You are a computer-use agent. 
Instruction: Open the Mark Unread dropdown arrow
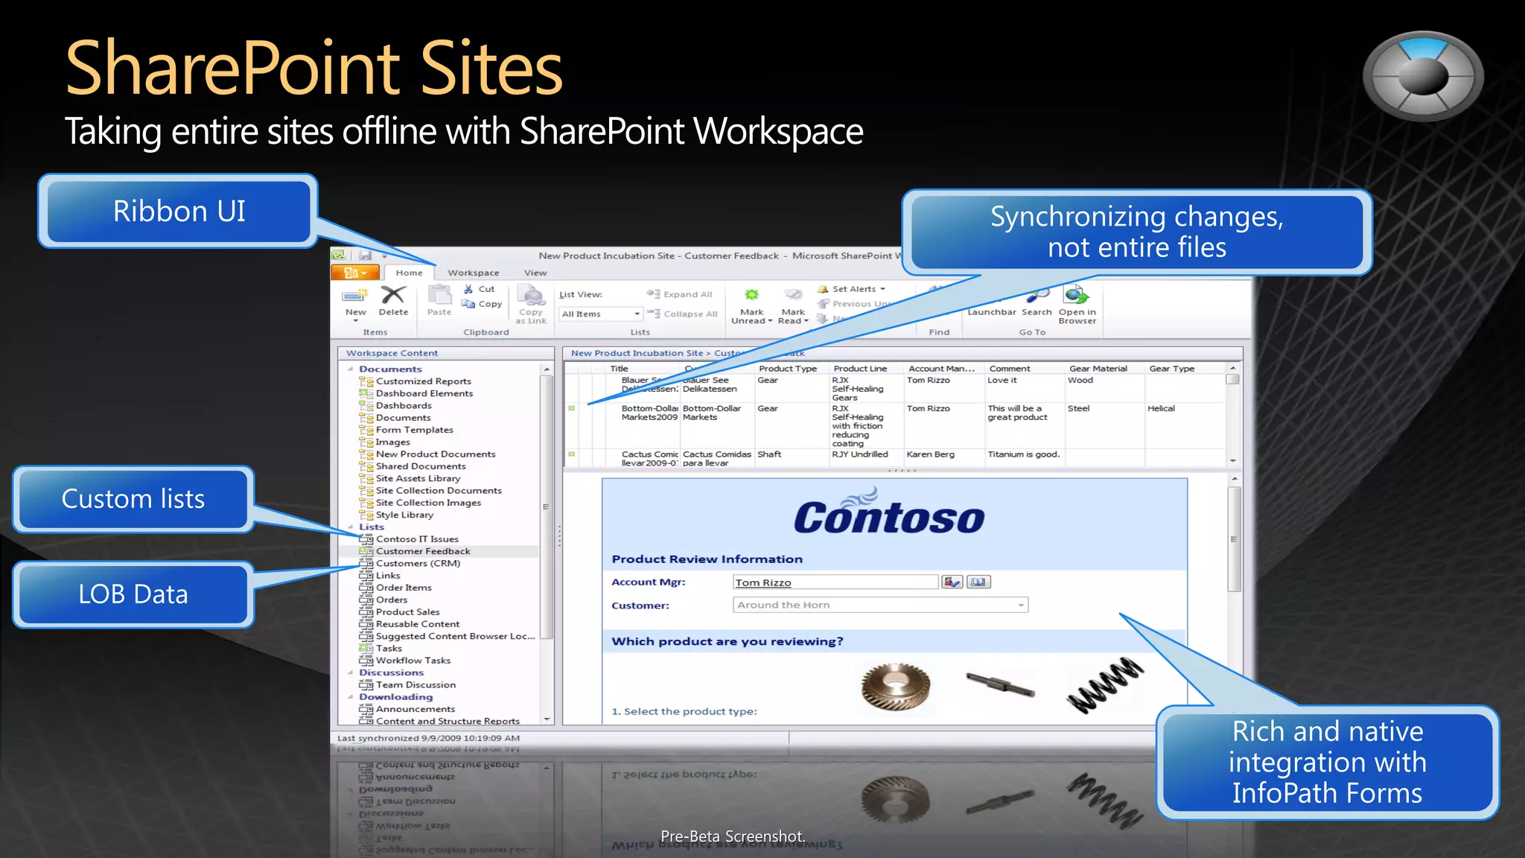click(x=770, y=321)
